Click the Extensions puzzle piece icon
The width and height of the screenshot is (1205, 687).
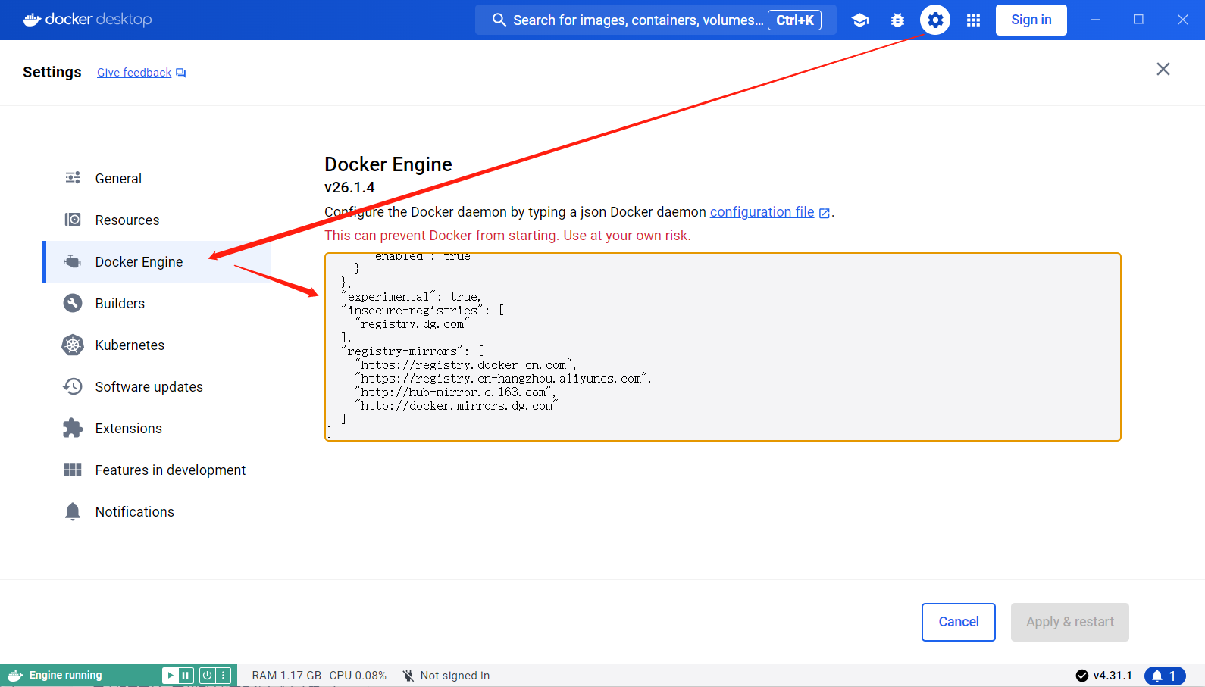click(73, 428)
